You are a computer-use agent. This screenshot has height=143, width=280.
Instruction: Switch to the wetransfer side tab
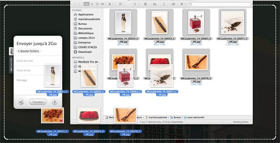(11, 64)
